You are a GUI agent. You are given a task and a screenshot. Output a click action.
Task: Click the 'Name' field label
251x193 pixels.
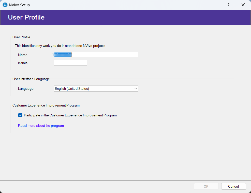(23, 55)
